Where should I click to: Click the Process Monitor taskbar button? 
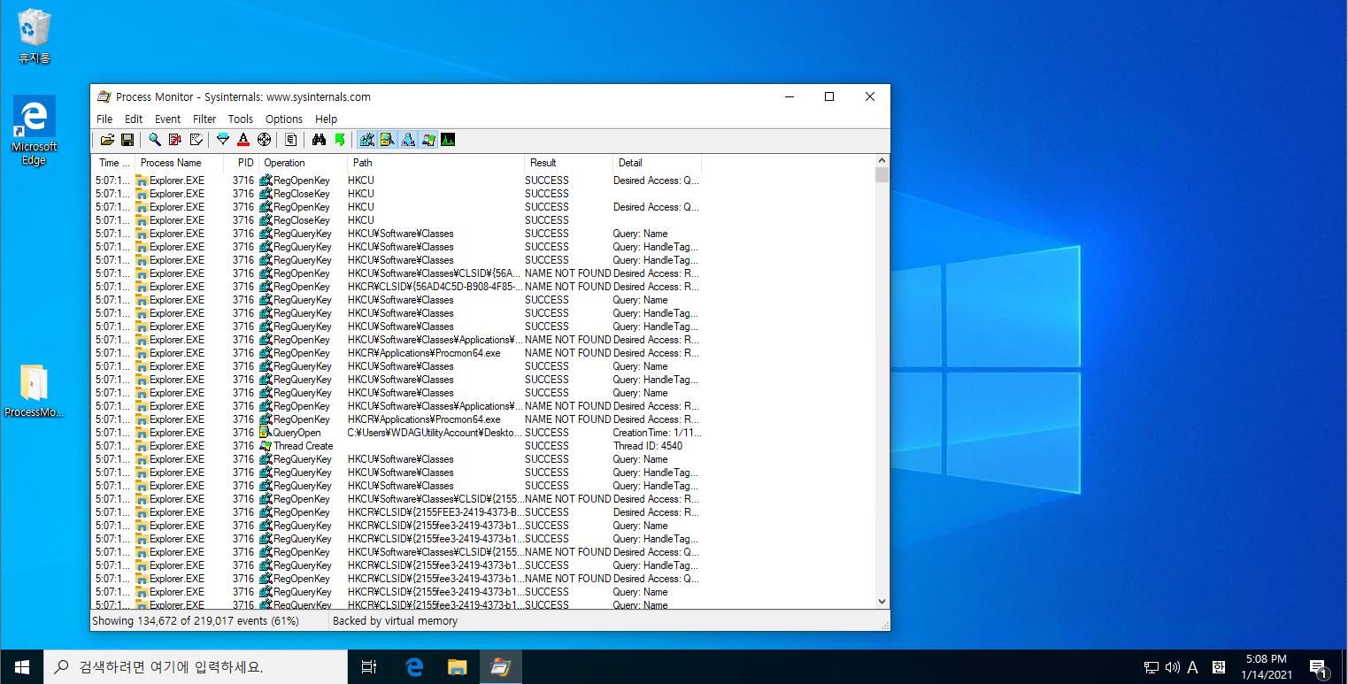pos(501,667)
